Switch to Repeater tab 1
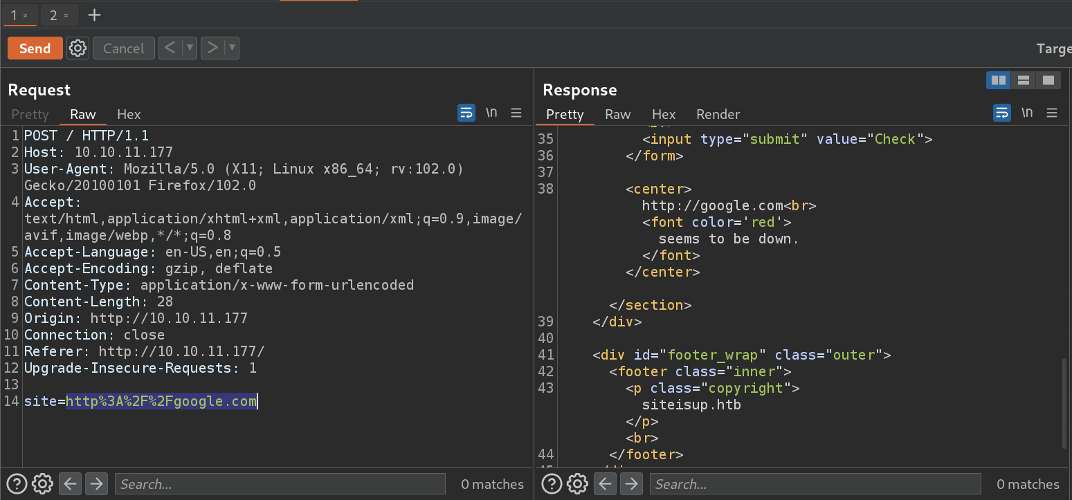Image resolution: width=1072 pixels, height=500 pixels. click(14, 15)
